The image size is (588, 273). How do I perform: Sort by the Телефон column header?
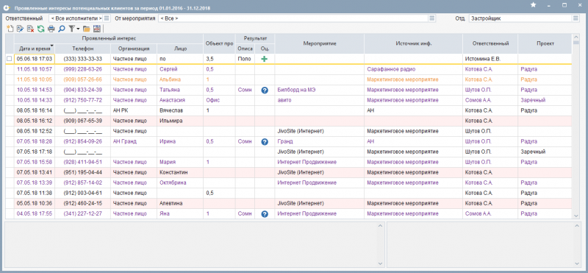click(82, 49)
